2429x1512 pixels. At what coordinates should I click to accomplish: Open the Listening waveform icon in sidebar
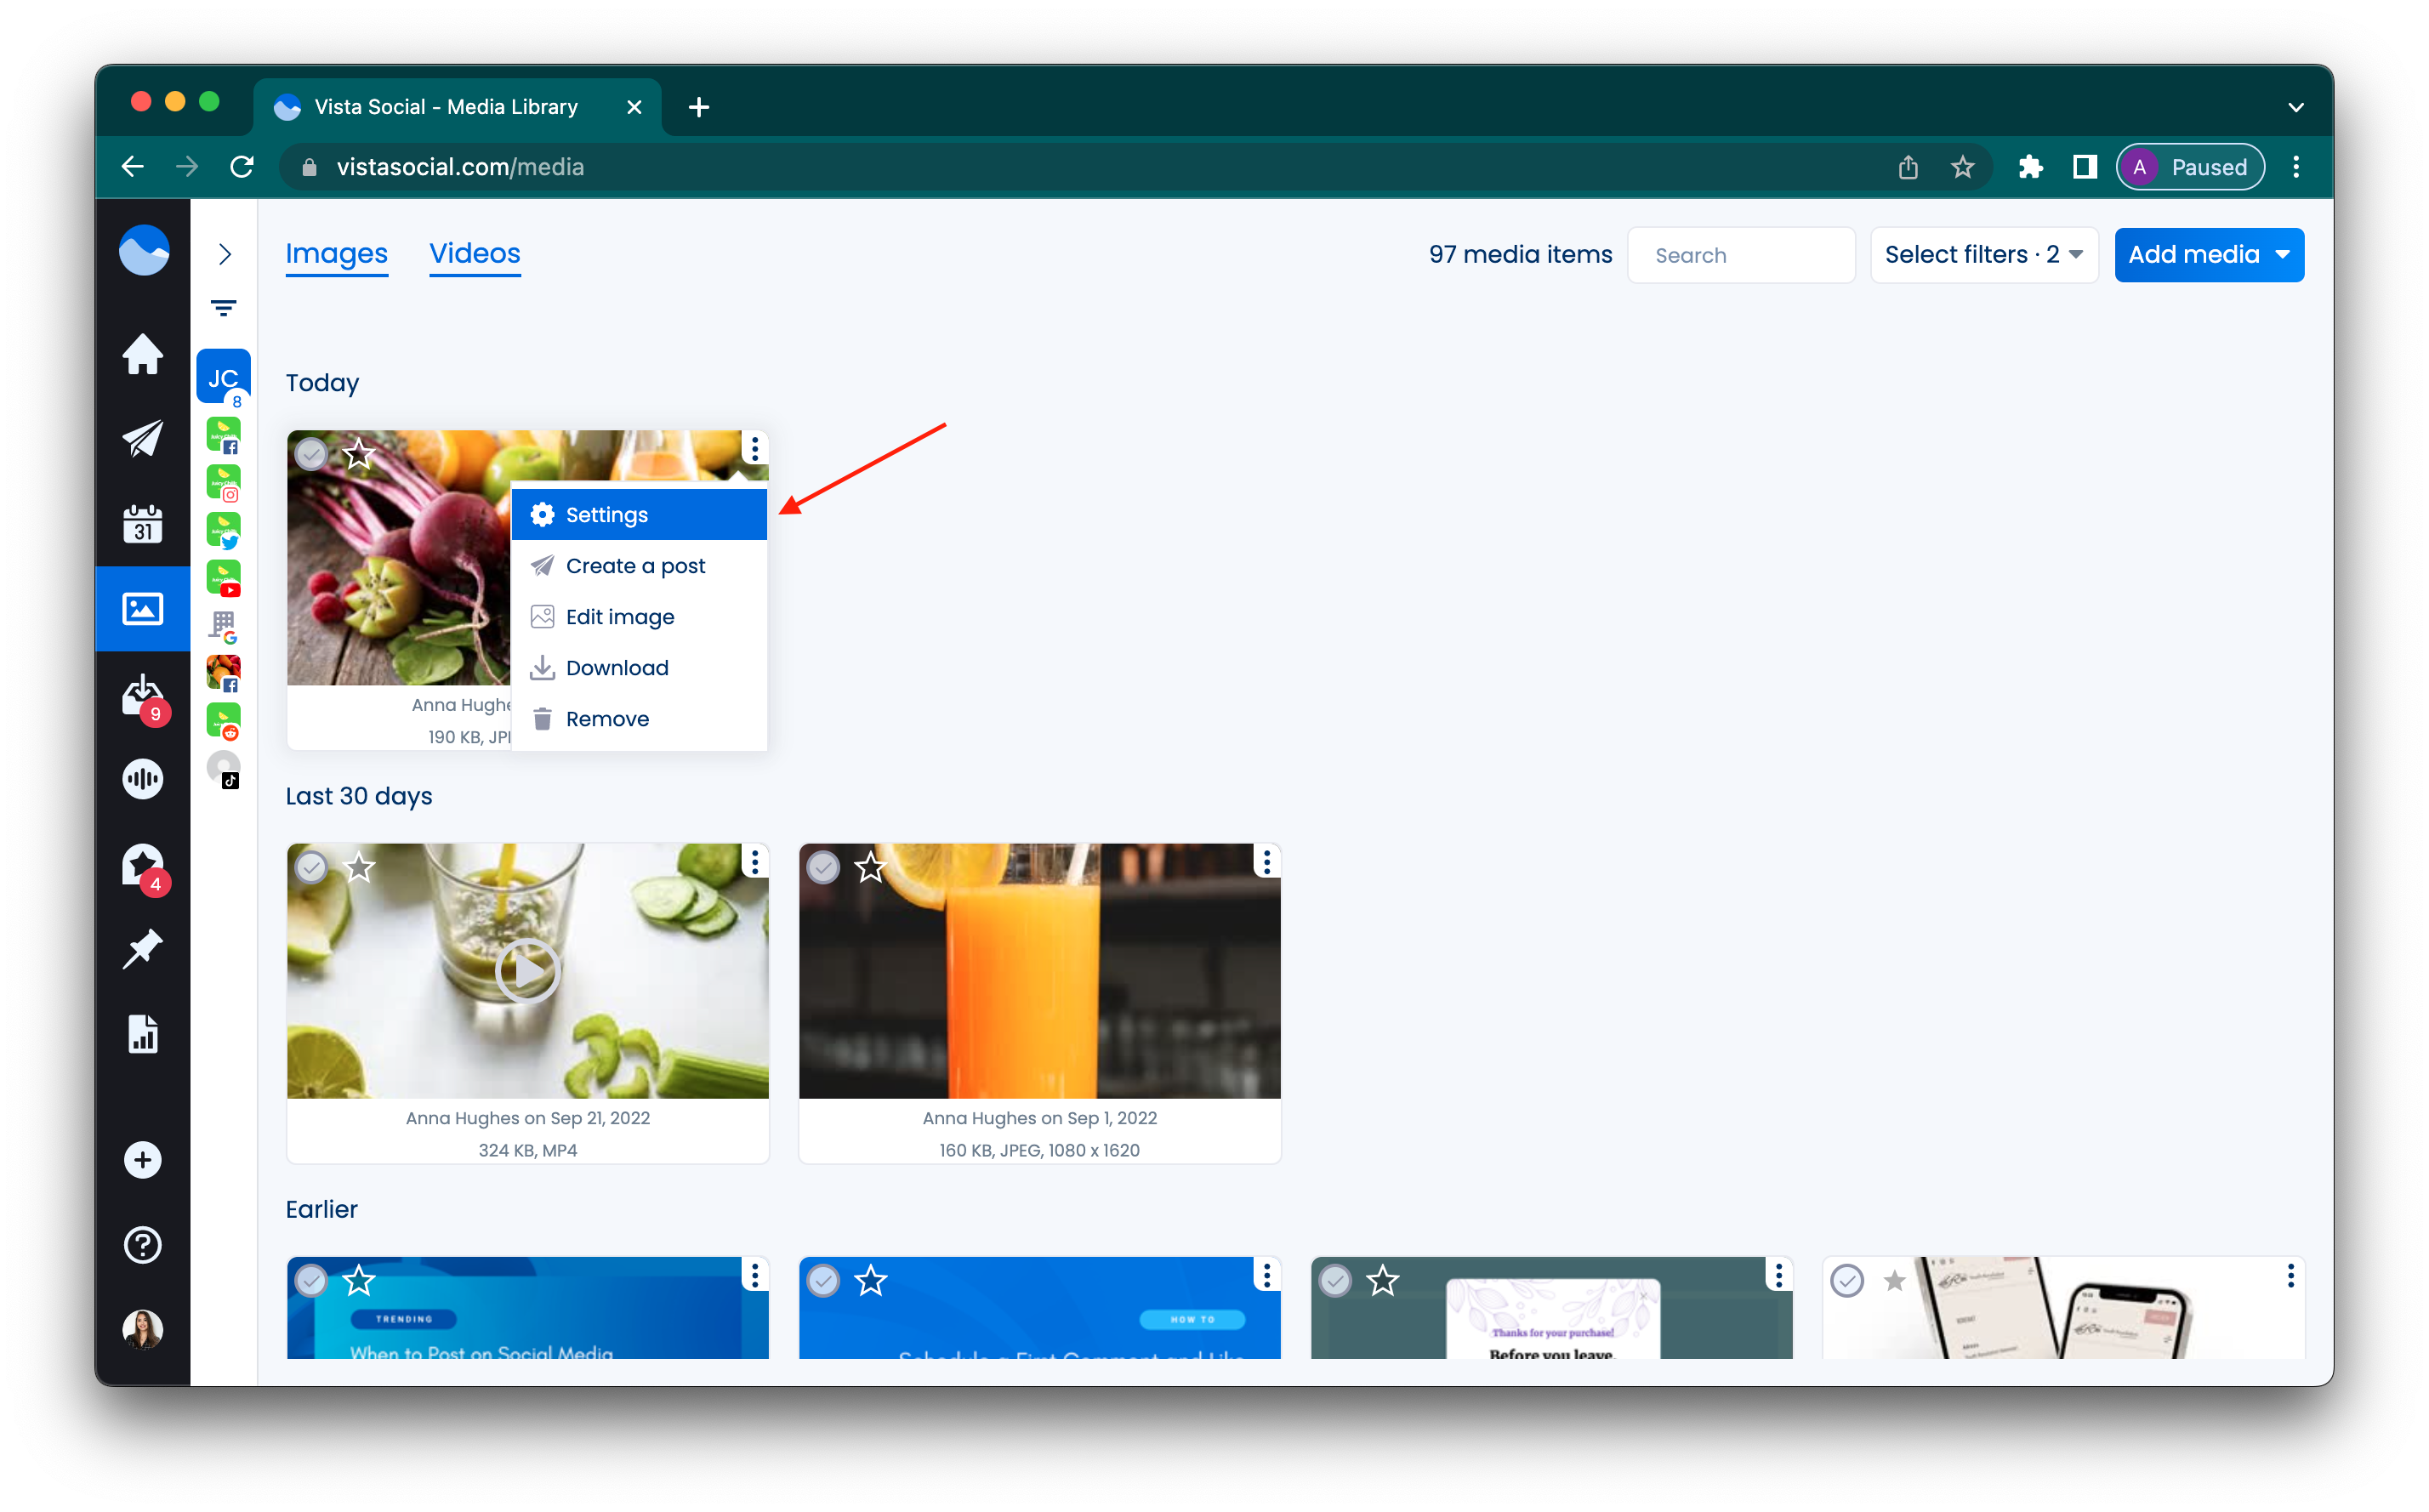tap(143, 779)
